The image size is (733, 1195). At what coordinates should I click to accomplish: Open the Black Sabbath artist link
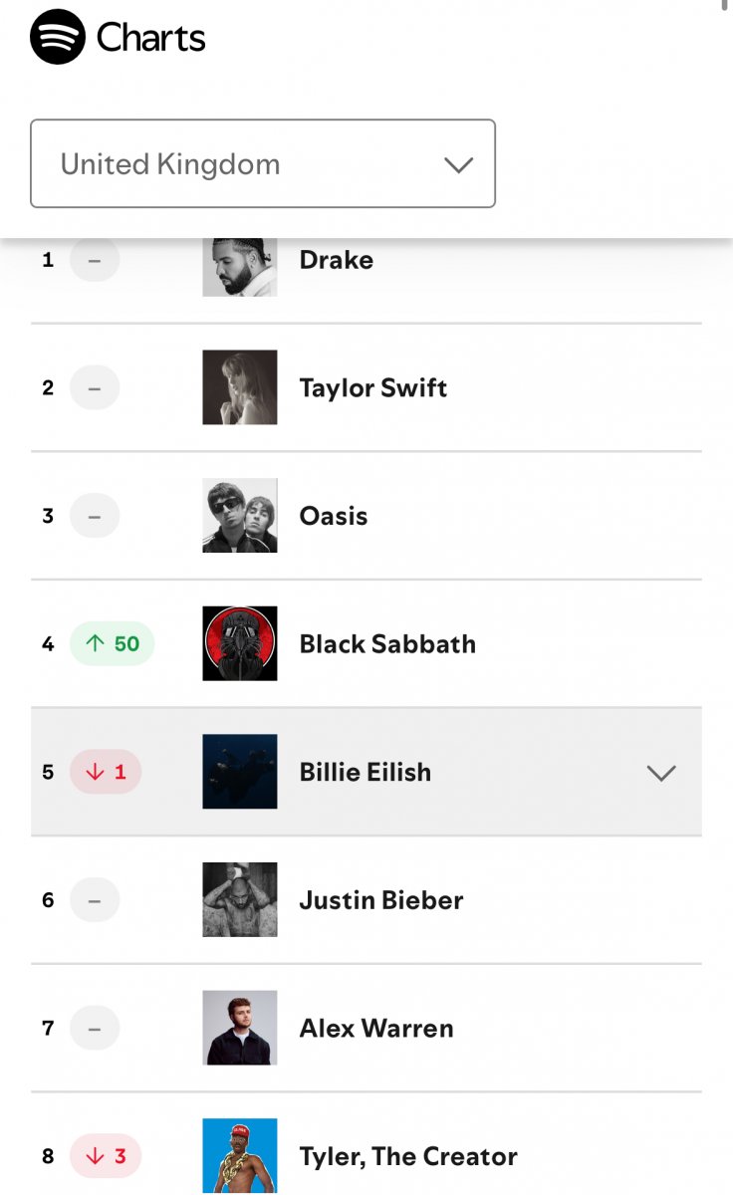pos(387,644)
